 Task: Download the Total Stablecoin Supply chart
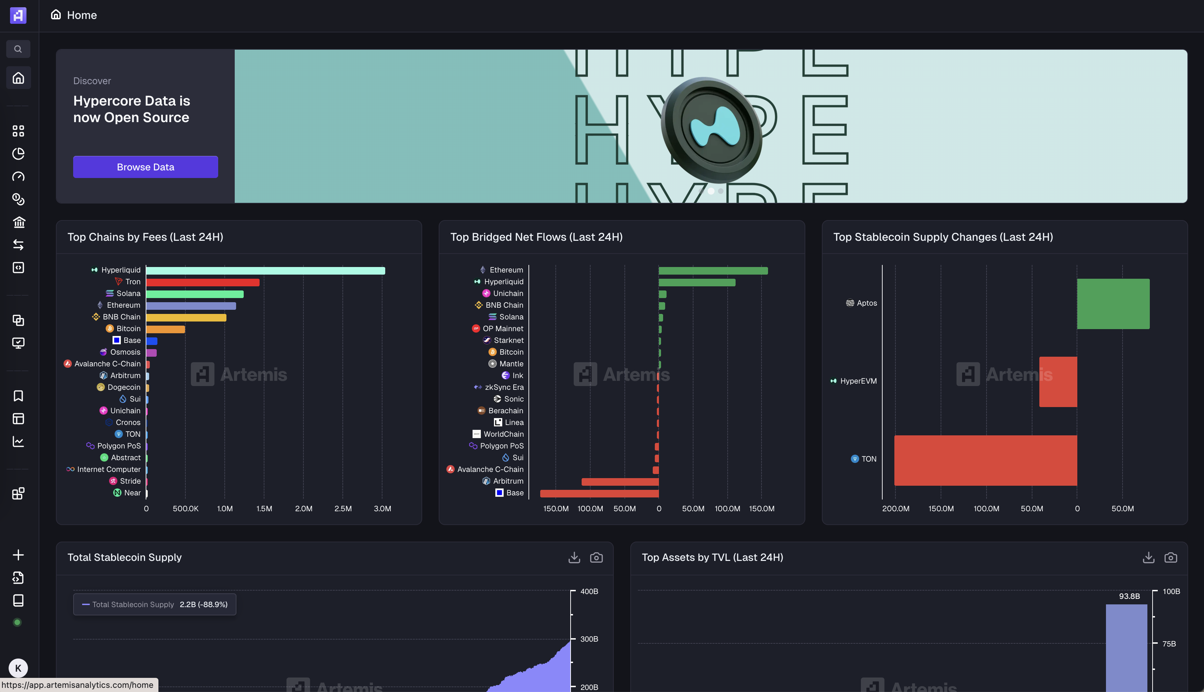pyautogui.click(x=574, y=557)
